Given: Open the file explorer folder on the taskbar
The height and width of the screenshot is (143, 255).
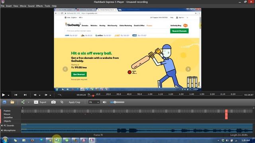Looking at the screenshot, I should pyautogui.click(x=24, y=140).
